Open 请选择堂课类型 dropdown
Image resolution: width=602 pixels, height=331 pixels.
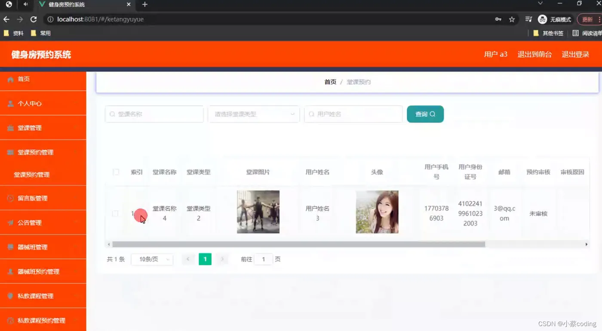coord(254,114)
